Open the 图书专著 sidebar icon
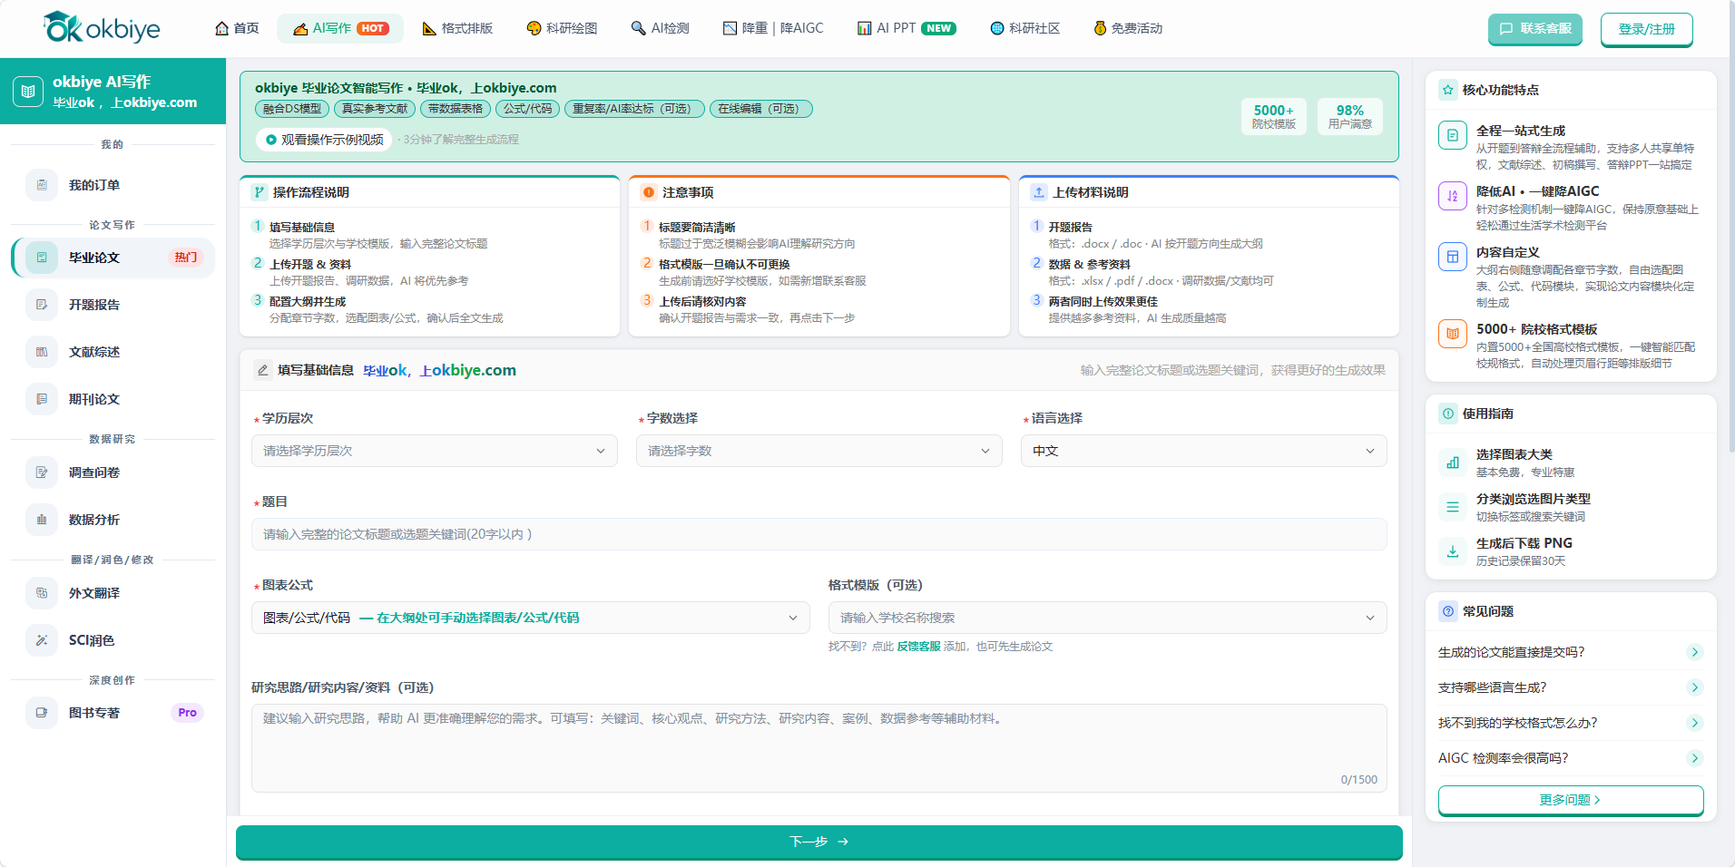1735x867 pixels. click(42, 713)
